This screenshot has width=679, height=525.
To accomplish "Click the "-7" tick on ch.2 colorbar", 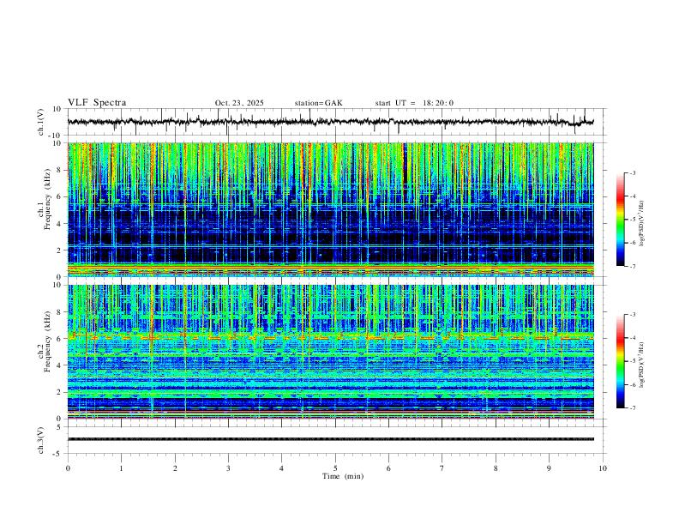I will click(x=632, y=408).
